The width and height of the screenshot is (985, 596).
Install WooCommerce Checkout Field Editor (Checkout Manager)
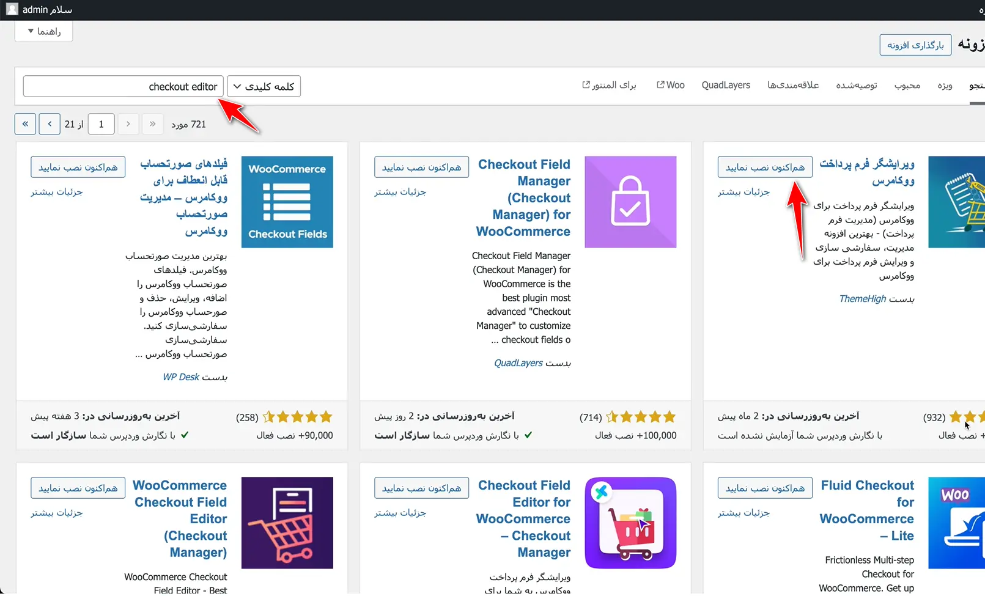point(78,488)
